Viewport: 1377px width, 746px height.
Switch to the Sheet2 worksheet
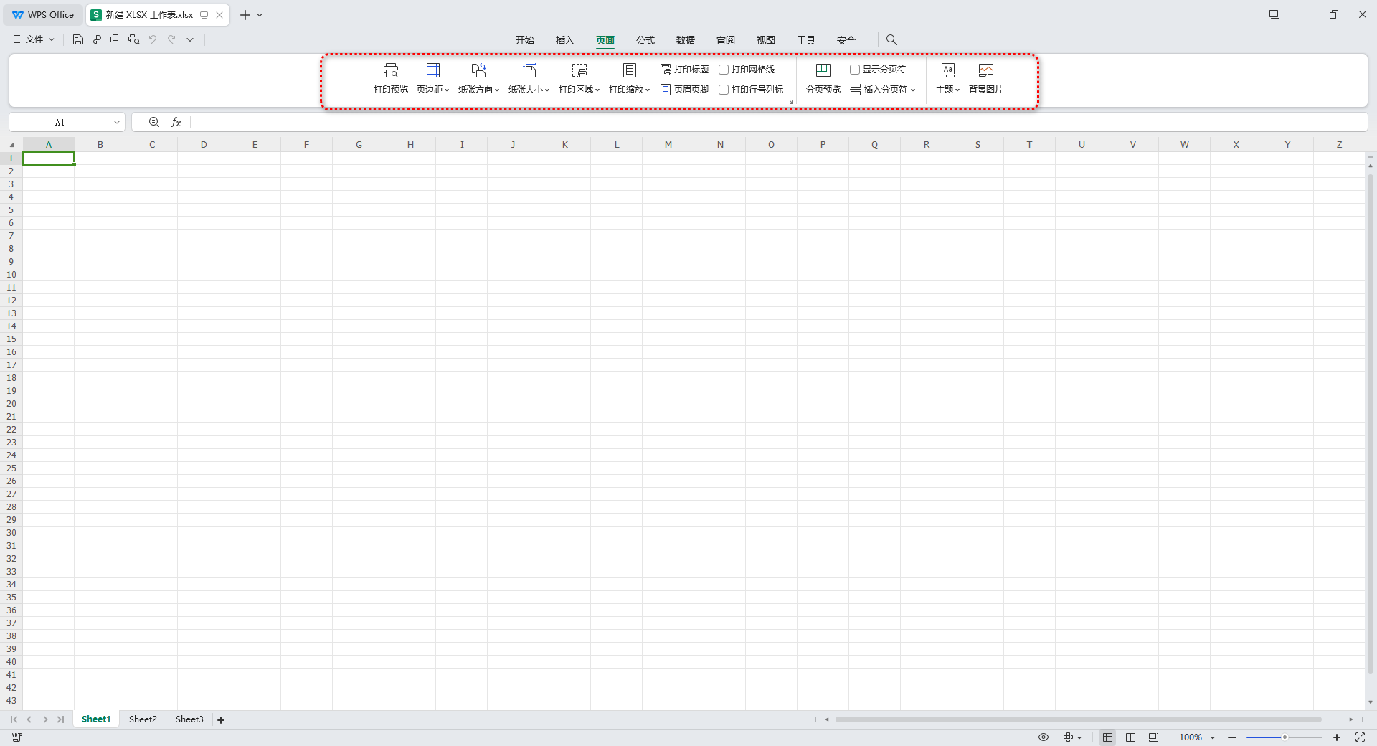point(143,719)
